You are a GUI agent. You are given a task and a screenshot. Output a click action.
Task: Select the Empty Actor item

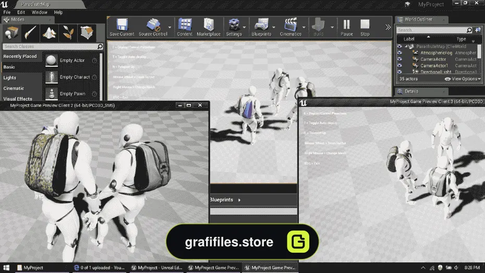72,61
